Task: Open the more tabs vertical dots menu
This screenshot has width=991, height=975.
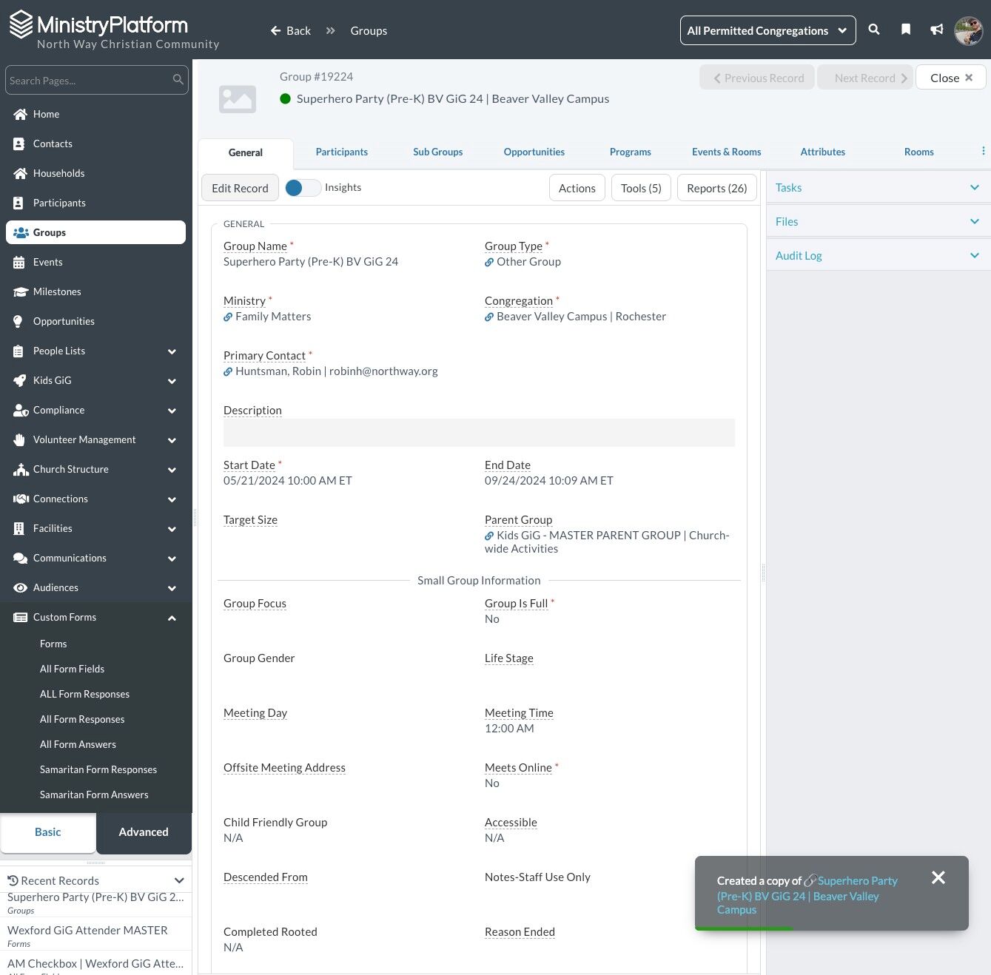Action: (x=983, y=151)
